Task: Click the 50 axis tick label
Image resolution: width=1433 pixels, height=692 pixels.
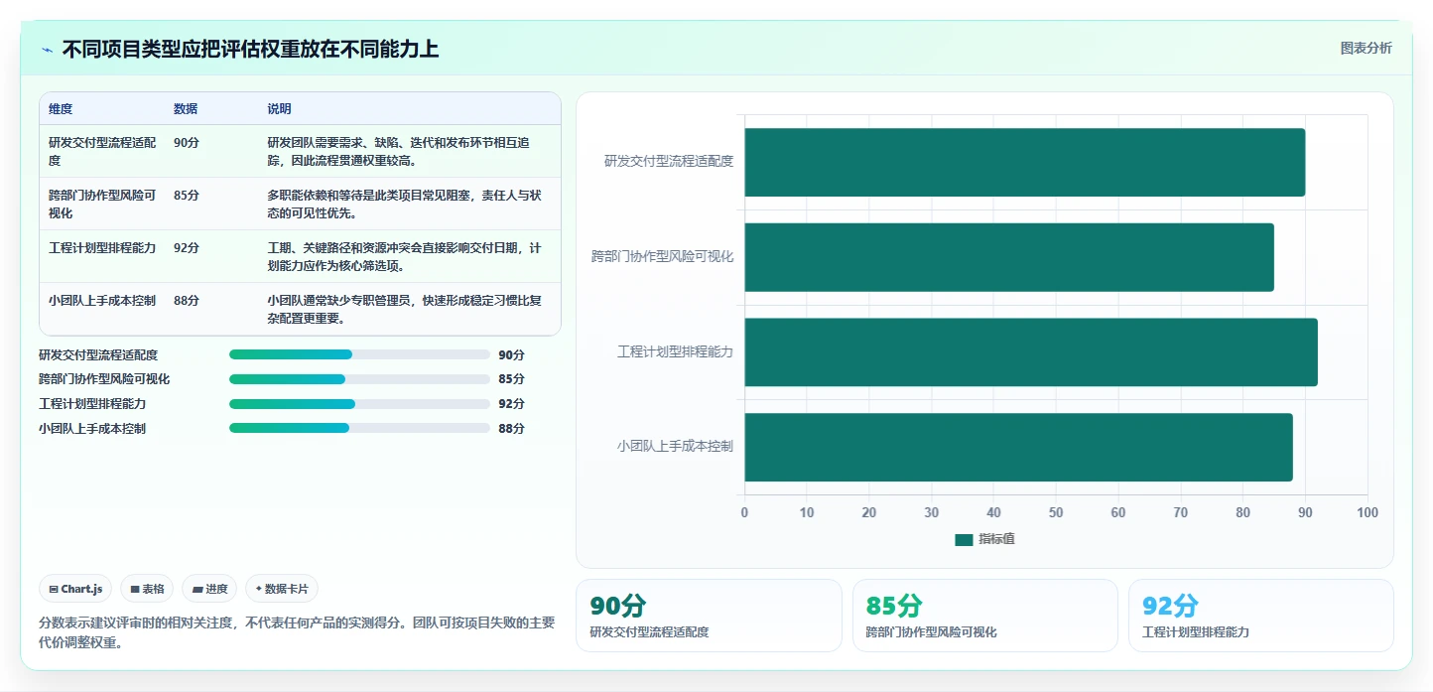Action: (1056, 513)
